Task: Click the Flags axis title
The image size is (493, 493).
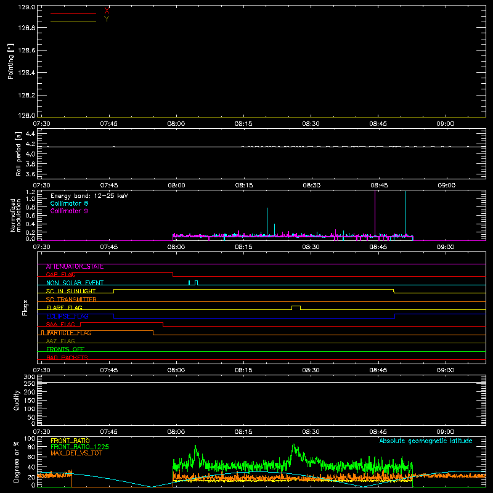Action: click(25, 308)
